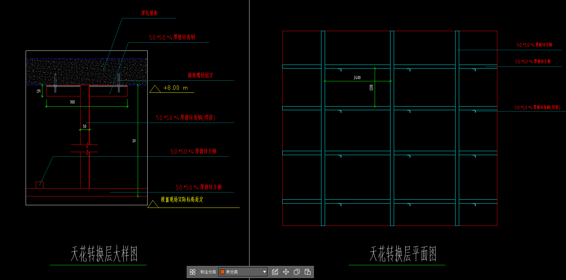
Task: Click the 天花转换层大样图 drawing title
Action: pos(104,254)
